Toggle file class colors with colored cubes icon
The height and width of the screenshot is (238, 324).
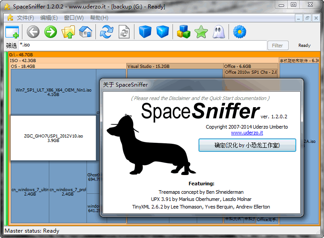pyautogui.click(x=183, y=32)
